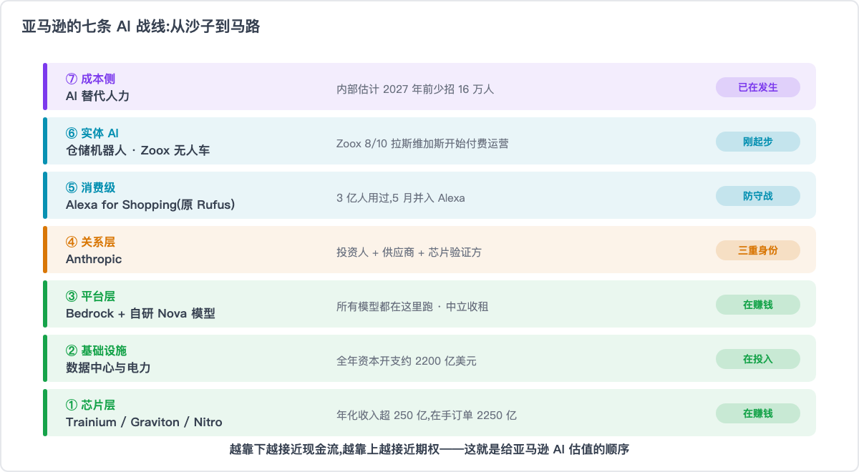Click text Zoox 8/10 拉斯维加斯开始付费运营
The width and height of the screenshot is (859, 472).
coord(422,144)
